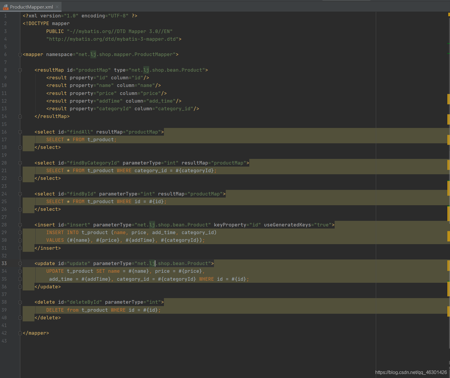The width and height of the screenshot is (450, 378).
Task: Click the delete id "deleteById"
Action: pyautogui.click(x=84, y=302)
